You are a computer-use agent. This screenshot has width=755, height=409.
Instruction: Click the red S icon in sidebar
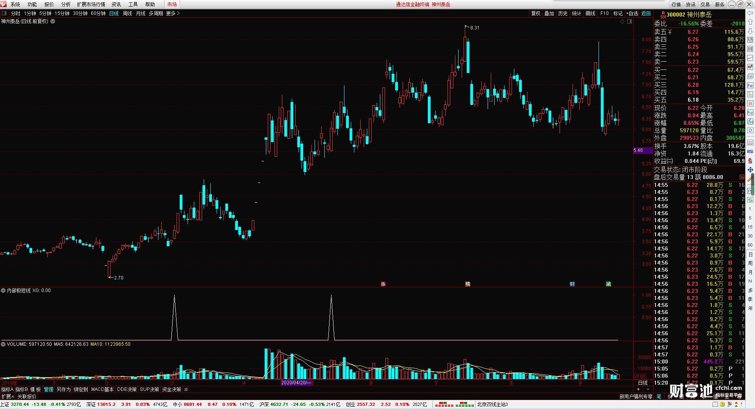750,161
